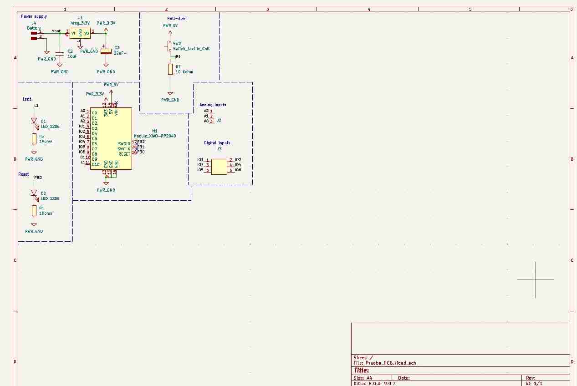Viewport: 577px width, 386px height.
Task: Select the J4 Battery connector symbol
Action: coord(35,36)
